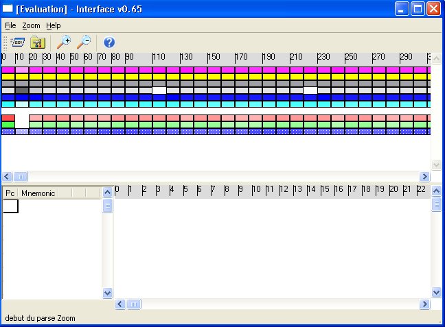Viewport: 445px width, 327px height.
Task: Close the Interface v0.65 window
Action: point(434,9)
